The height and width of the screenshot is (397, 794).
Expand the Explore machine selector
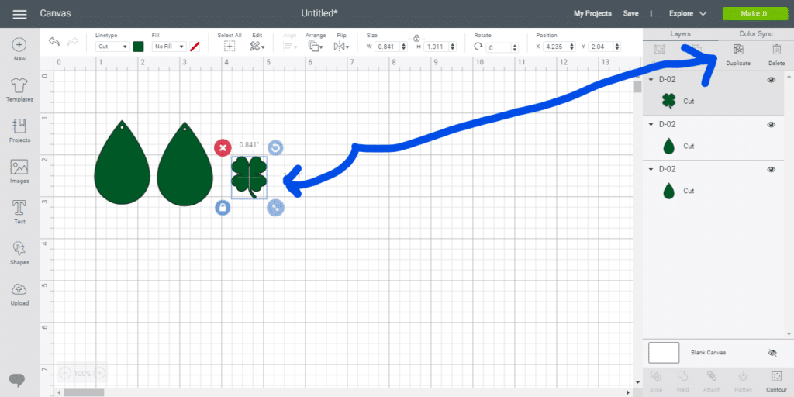click(x=688, y=14)
